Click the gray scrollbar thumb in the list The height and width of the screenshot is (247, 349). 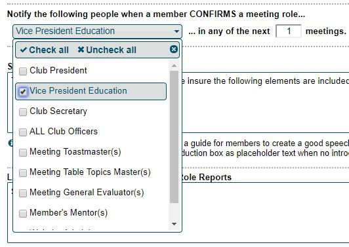coord(174,137)
